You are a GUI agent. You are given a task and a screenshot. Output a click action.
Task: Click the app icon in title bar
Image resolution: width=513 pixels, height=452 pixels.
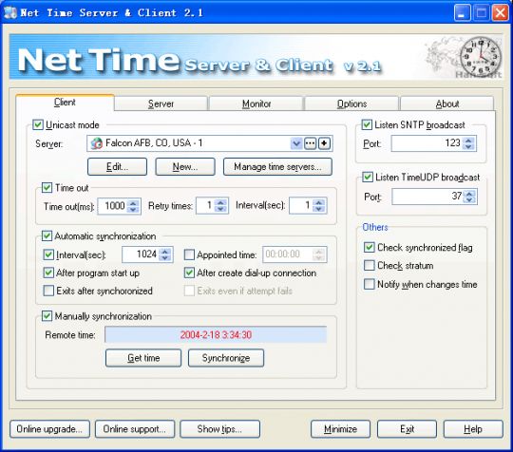point(10,12)
